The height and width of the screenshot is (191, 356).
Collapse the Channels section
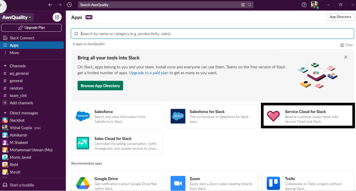5,66
